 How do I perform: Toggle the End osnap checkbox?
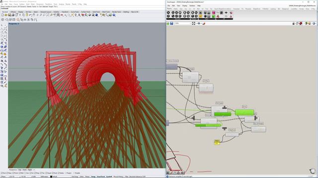(2, 173)
